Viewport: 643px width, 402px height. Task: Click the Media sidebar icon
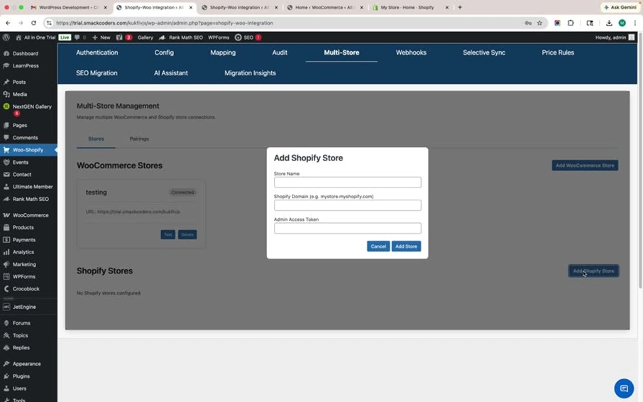click(x=6, y=94)
